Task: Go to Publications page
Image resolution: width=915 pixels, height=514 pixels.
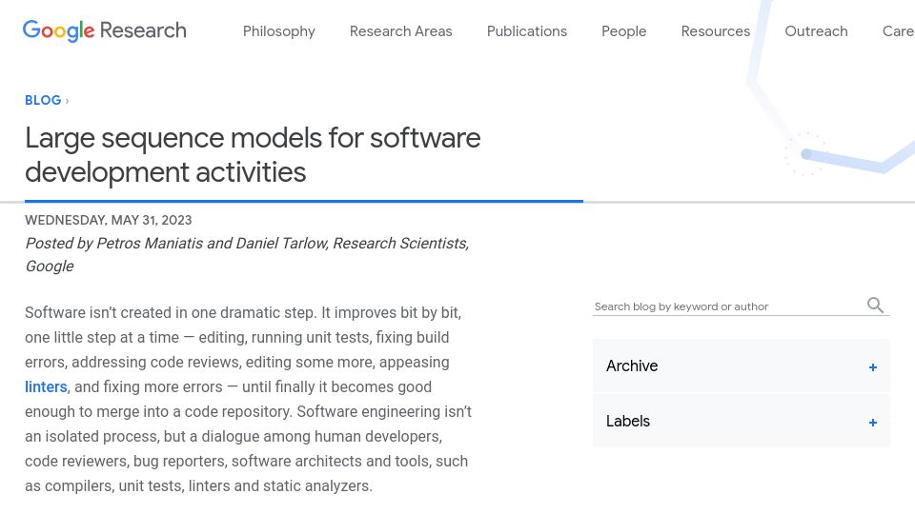Action: click(x=527, y=31)
